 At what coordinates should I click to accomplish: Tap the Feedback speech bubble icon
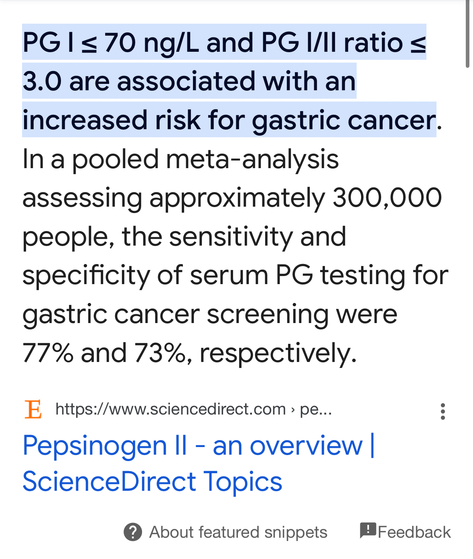point(367,531)
